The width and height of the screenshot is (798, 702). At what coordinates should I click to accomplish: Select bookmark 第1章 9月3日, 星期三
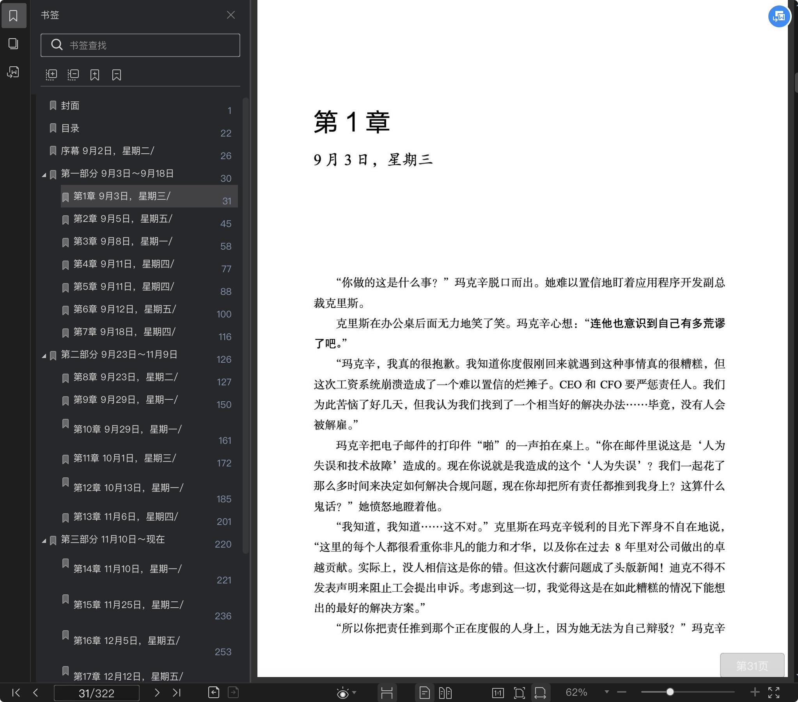click(x=149, y=196)
